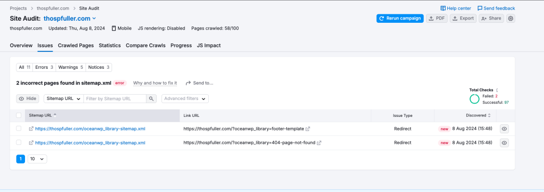Click the Total Checks progress ring
The height and width of the screenshot is (192, 544).
[x=474, y=99]
